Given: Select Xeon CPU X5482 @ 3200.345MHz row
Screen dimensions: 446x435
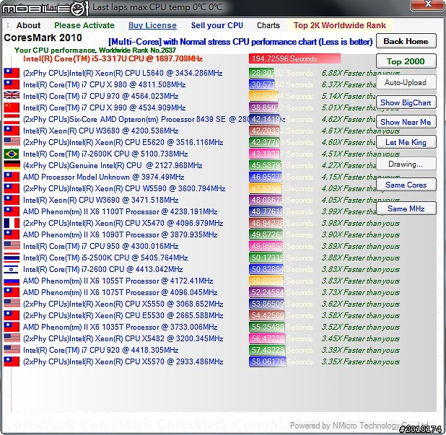Looking at the screenshot, I should [x=123, y=338].
